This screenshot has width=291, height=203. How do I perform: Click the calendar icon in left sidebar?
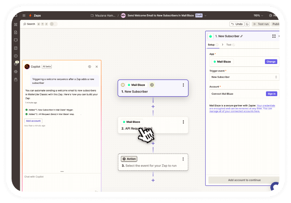point(16,48)
